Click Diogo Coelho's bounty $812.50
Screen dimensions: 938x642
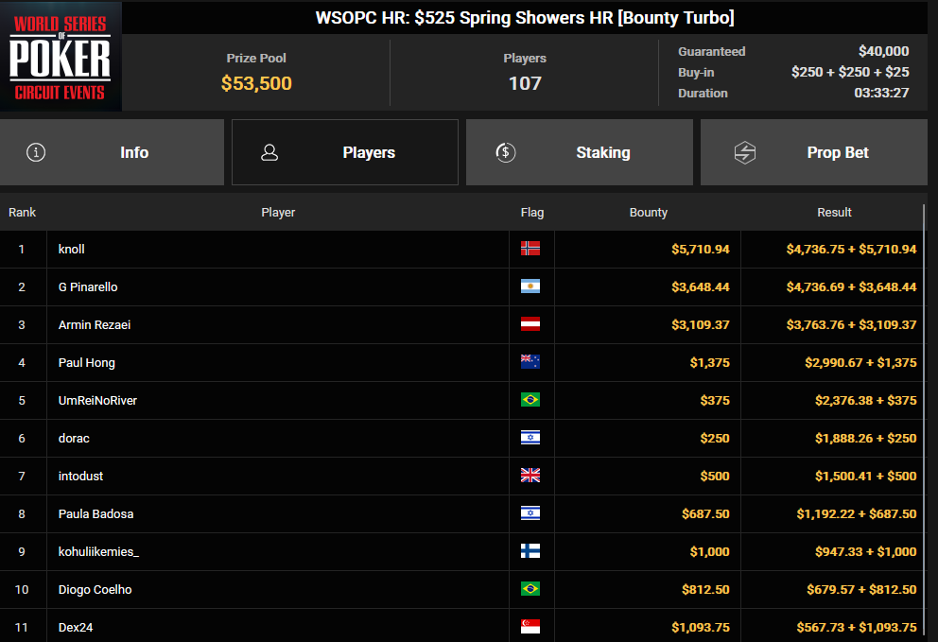tap(705, 589)
